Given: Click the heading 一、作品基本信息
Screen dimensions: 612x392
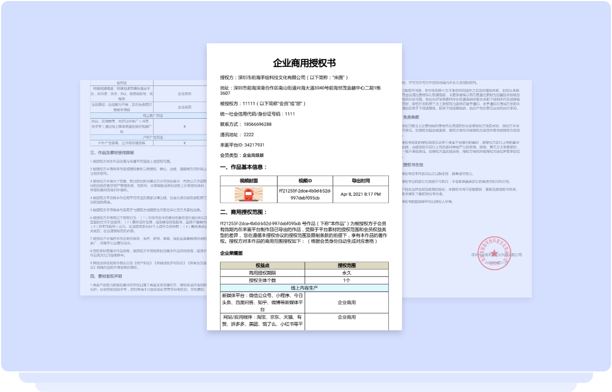Looking at the screenshot, I should coord(244,167).
